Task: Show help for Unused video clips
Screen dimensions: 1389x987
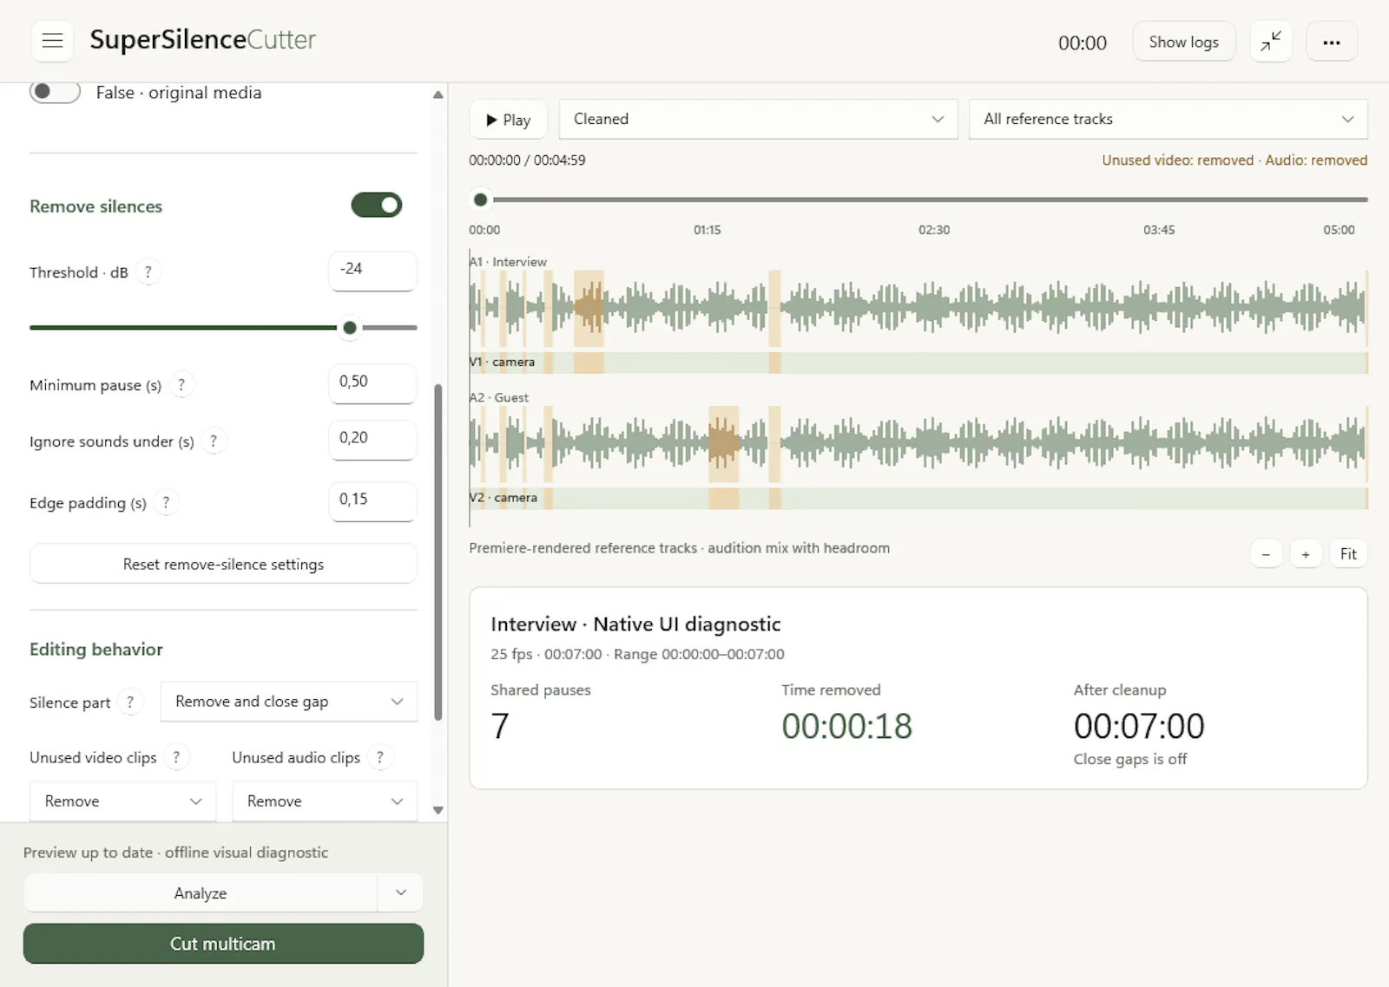Action: click(176, 758)
